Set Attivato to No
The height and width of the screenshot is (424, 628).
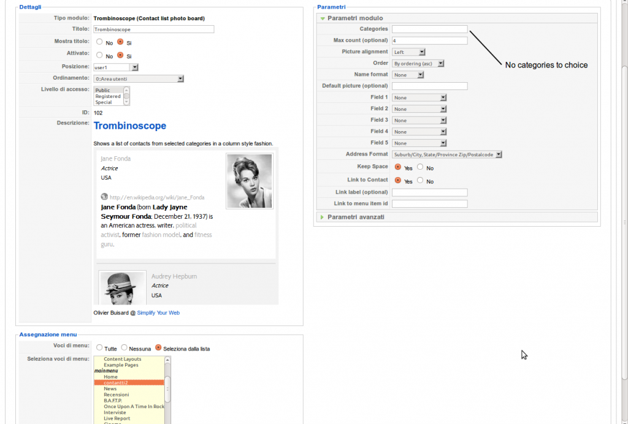[99, 55]
